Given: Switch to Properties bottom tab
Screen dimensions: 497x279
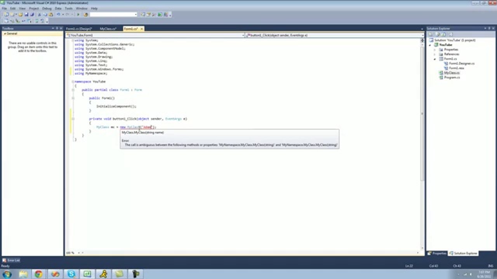Looking at the screenshot, I should [437, 253].
